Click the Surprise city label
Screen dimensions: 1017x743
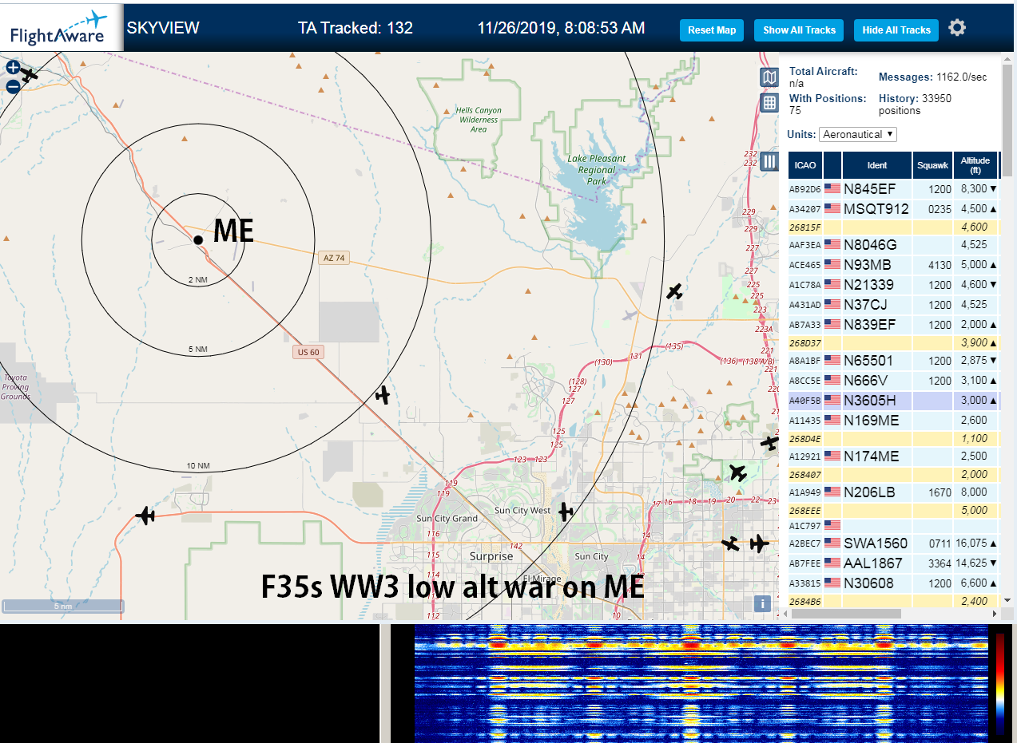491,556
